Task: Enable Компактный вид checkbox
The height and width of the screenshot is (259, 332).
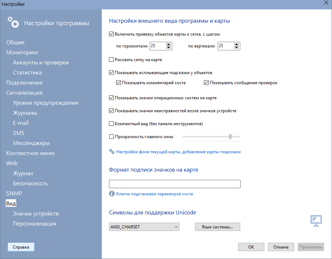Action: [112, 124]
